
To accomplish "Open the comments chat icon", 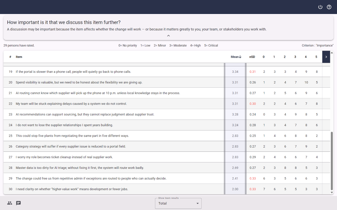I will click(19, 203).
